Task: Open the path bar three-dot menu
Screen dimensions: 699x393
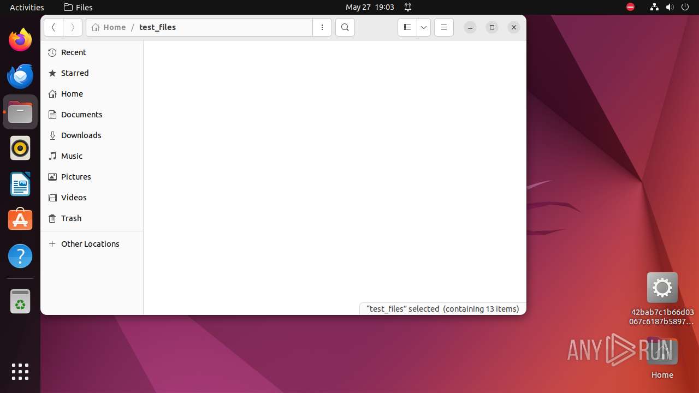Action: [x=322, y=27]
